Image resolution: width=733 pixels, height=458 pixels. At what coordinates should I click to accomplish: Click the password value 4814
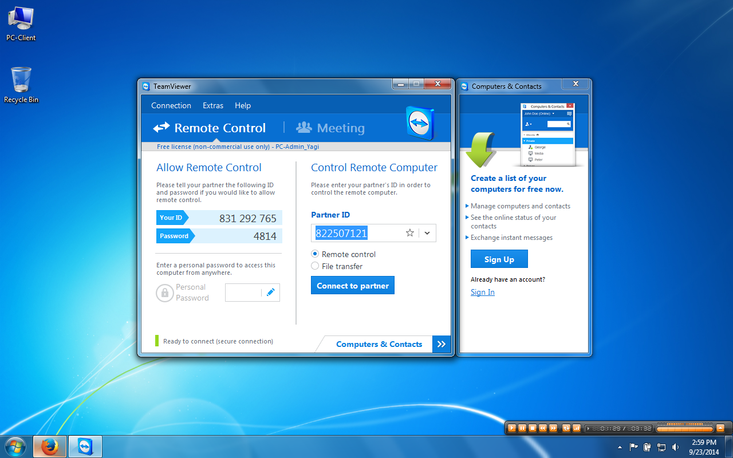click(265, 236)
